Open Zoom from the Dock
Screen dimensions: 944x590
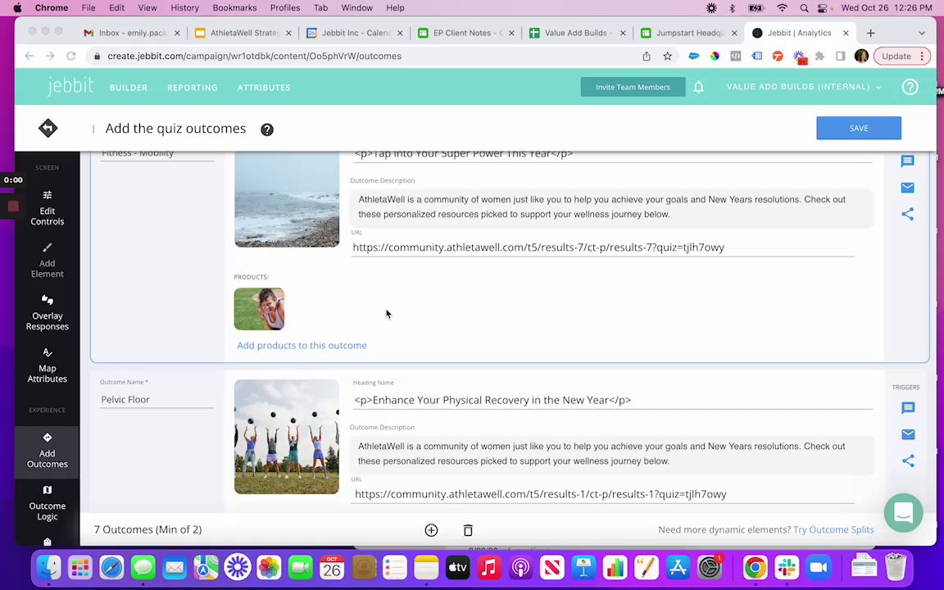coord(818,568)
